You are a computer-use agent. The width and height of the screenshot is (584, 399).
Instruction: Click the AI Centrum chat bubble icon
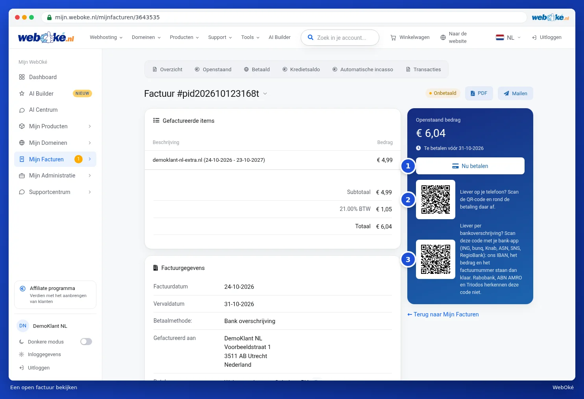(x=22, y=110)
